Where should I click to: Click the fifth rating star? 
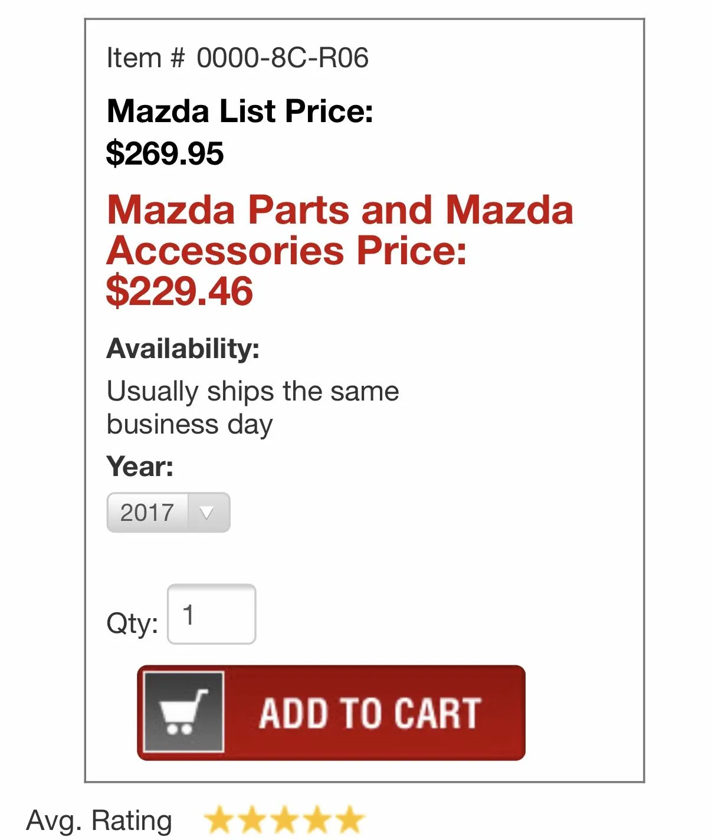pos(350,820)
